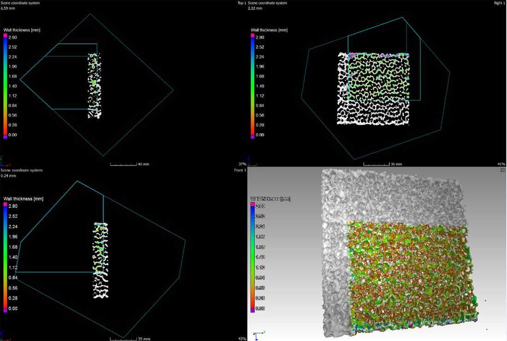Click the Front 1 view label
This screenshot has height=341, width=507.
pos(240,170)
